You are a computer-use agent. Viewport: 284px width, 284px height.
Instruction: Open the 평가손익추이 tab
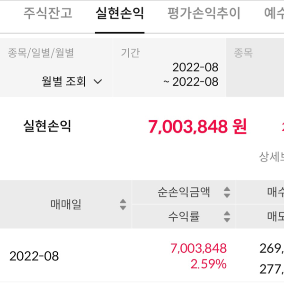204,13
